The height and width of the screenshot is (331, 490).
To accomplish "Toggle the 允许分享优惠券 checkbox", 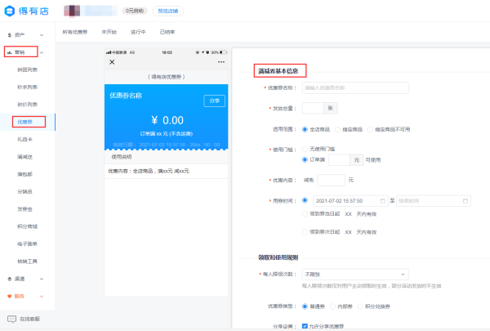I will pyautogui.click(x=305, y=326).
